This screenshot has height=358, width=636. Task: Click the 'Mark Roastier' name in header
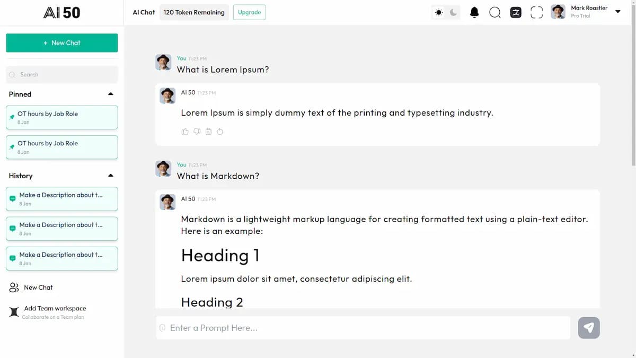coord(589,8)
